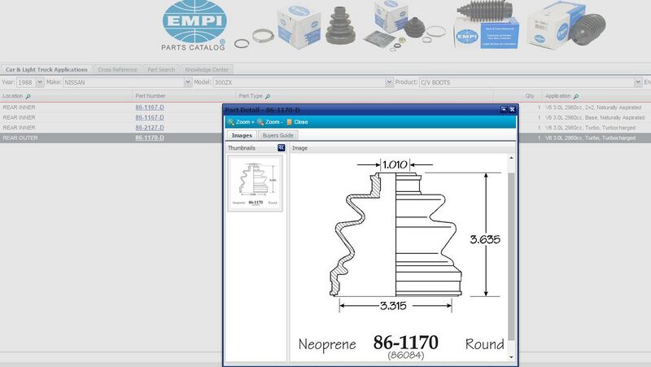Click application text ending in 2+2, Naturally Aspirated
The height and width of the screenshot is (367, 651).
coord(593,107)
